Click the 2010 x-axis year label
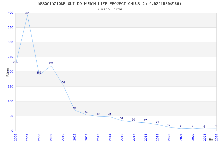The height and width of the screenshot is (142, 219). 63,137
